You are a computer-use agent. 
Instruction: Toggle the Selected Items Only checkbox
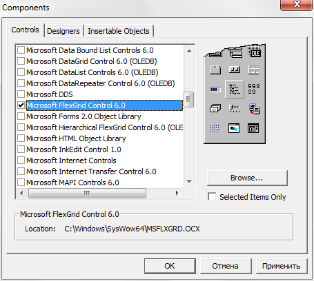tap(212, 197)
